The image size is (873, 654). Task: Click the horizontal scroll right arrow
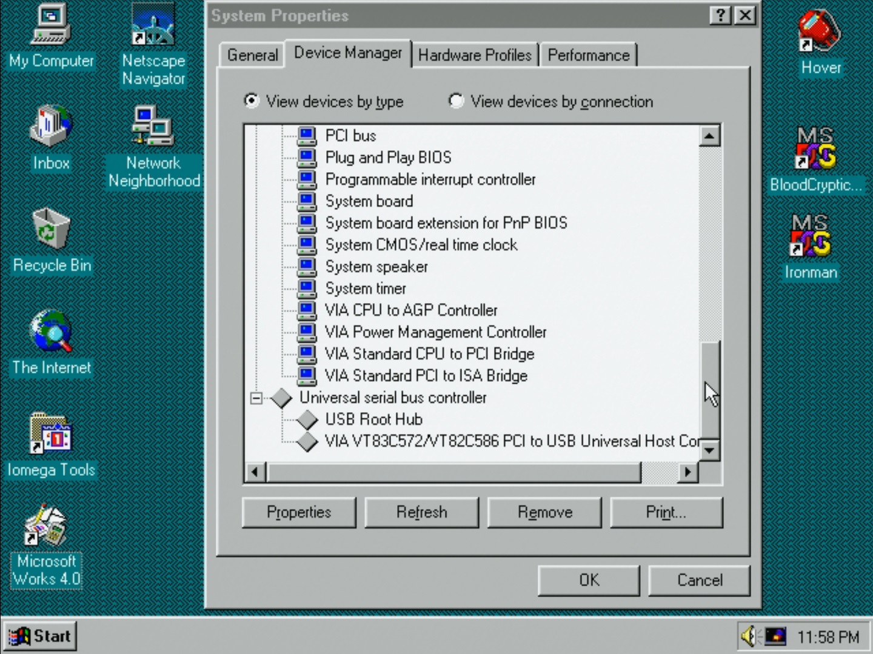[x=687, y=472]
